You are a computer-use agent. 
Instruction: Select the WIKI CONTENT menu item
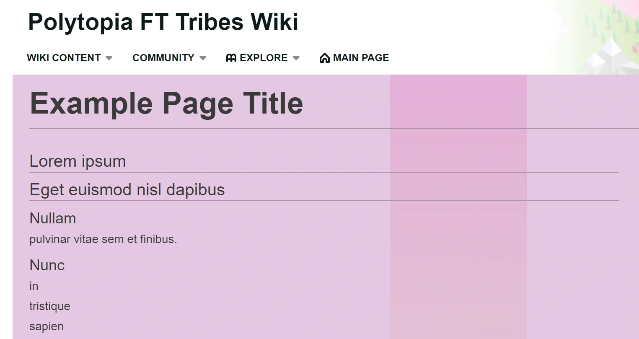point(64,58)
